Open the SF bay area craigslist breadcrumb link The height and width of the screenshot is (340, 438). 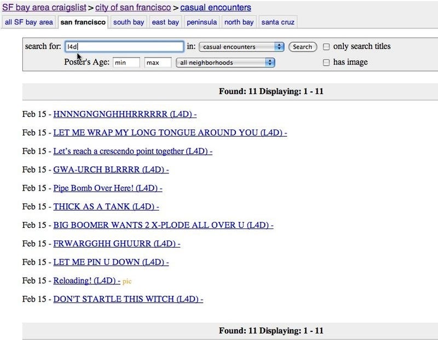pos(44,8)
